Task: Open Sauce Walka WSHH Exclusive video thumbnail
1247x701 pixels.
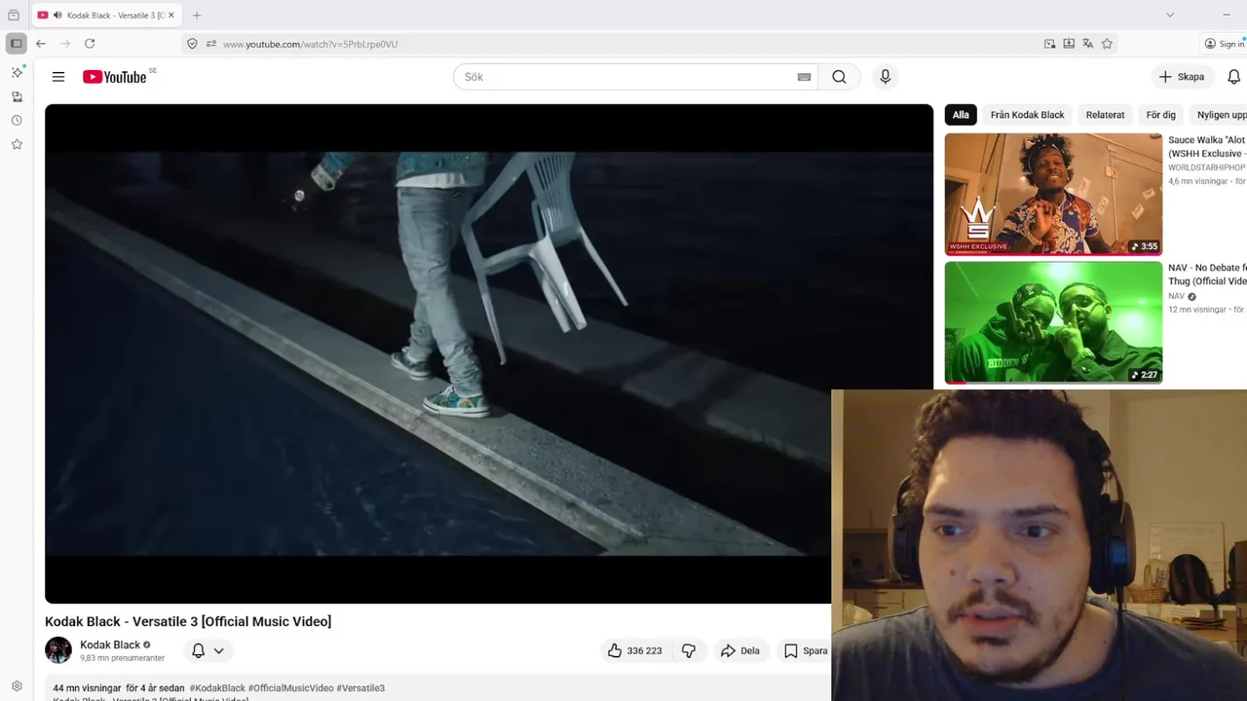Action: coord(1053,194)
